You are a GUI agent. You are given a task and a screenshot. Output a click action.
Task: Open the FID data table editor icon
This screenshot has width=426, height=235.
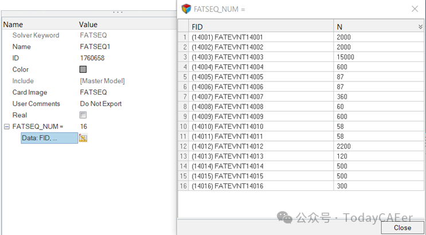83,138
